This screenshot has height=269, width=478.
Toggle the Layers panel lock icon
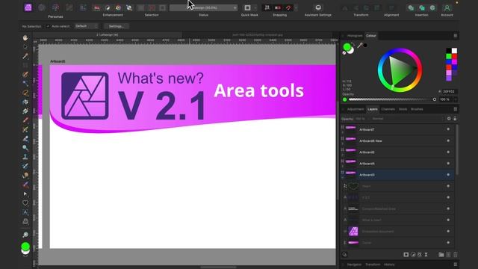[455, 119]
